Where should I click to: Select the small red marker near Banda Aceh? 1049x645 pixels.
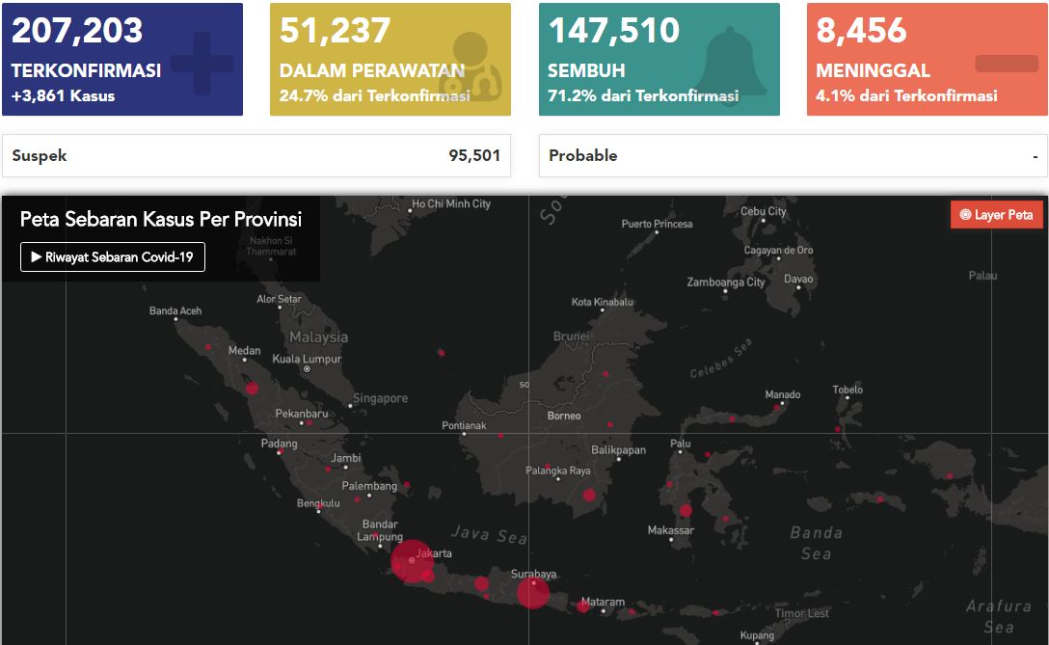pyautogui.click(x=207, y=346)
